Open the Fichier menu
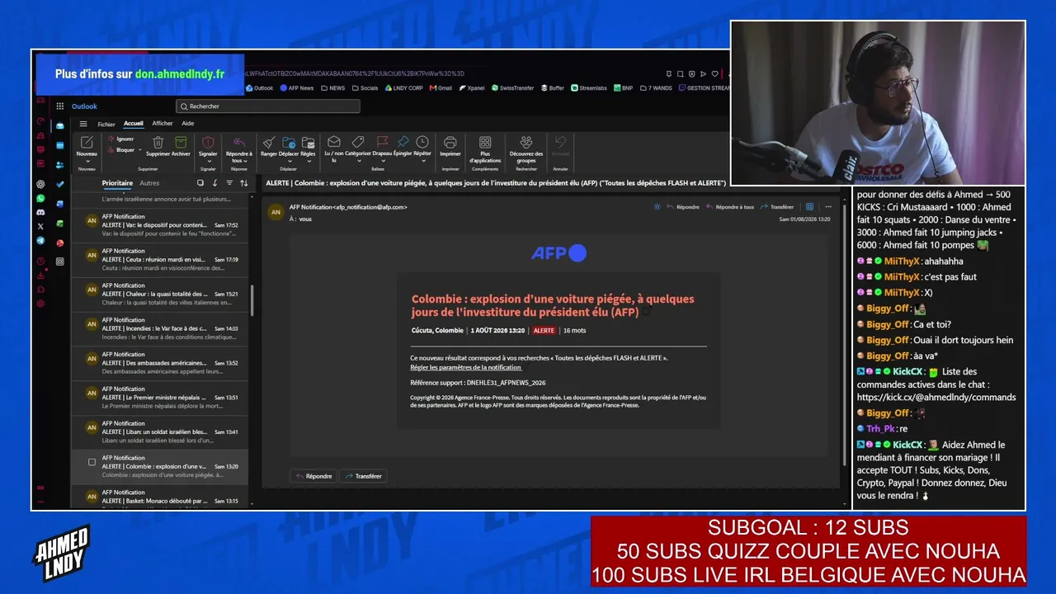This screenshot has height=594, width=1056. [106, 124]
